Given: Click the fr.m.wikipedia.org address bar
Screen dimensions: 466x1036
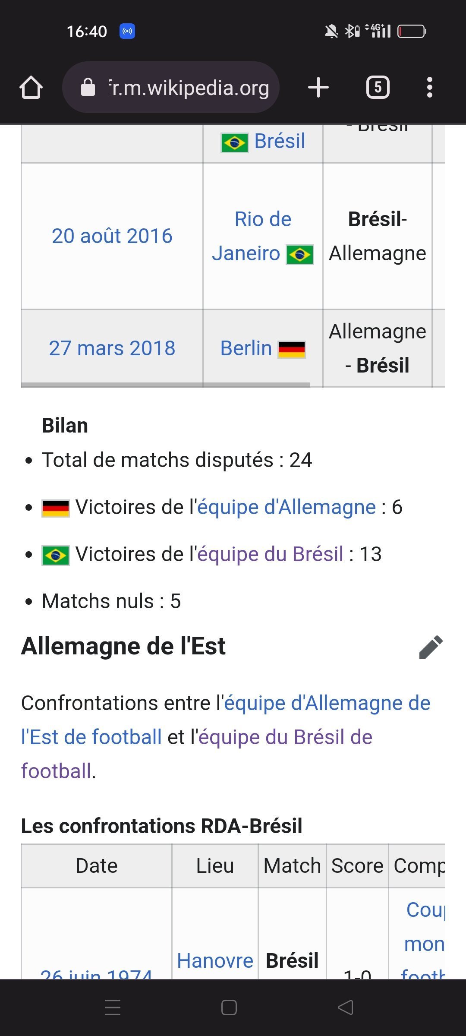Looking at the screenshot, I should point(188,88).
